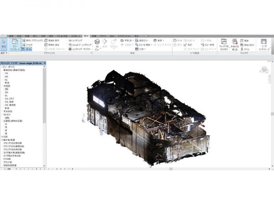Open the {3D} view item
This screenshot has height=205, width=274.
7,118
